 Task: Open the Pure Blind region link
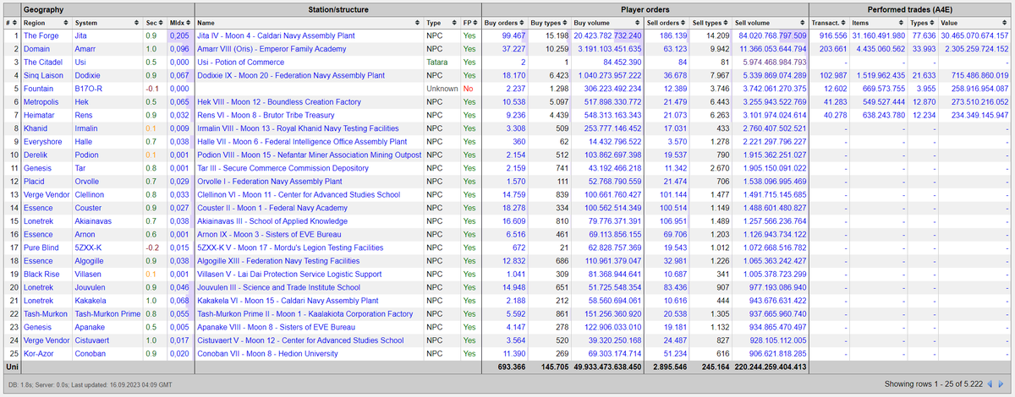41,247
